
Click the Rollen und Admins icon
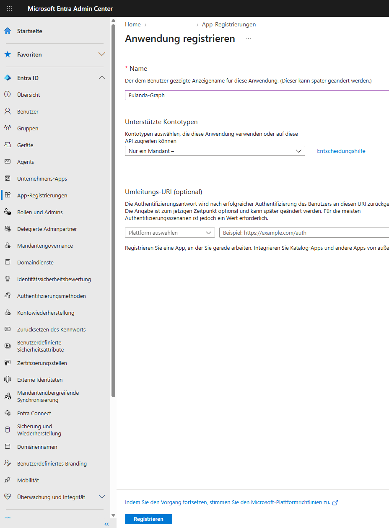[8, 212]
